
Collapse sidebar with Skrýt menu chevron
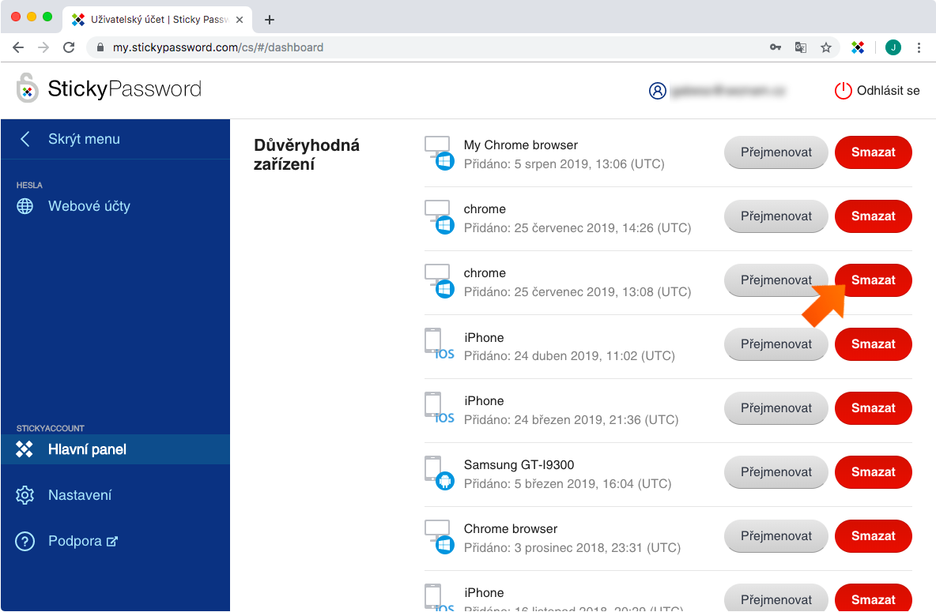coord(25,139)
